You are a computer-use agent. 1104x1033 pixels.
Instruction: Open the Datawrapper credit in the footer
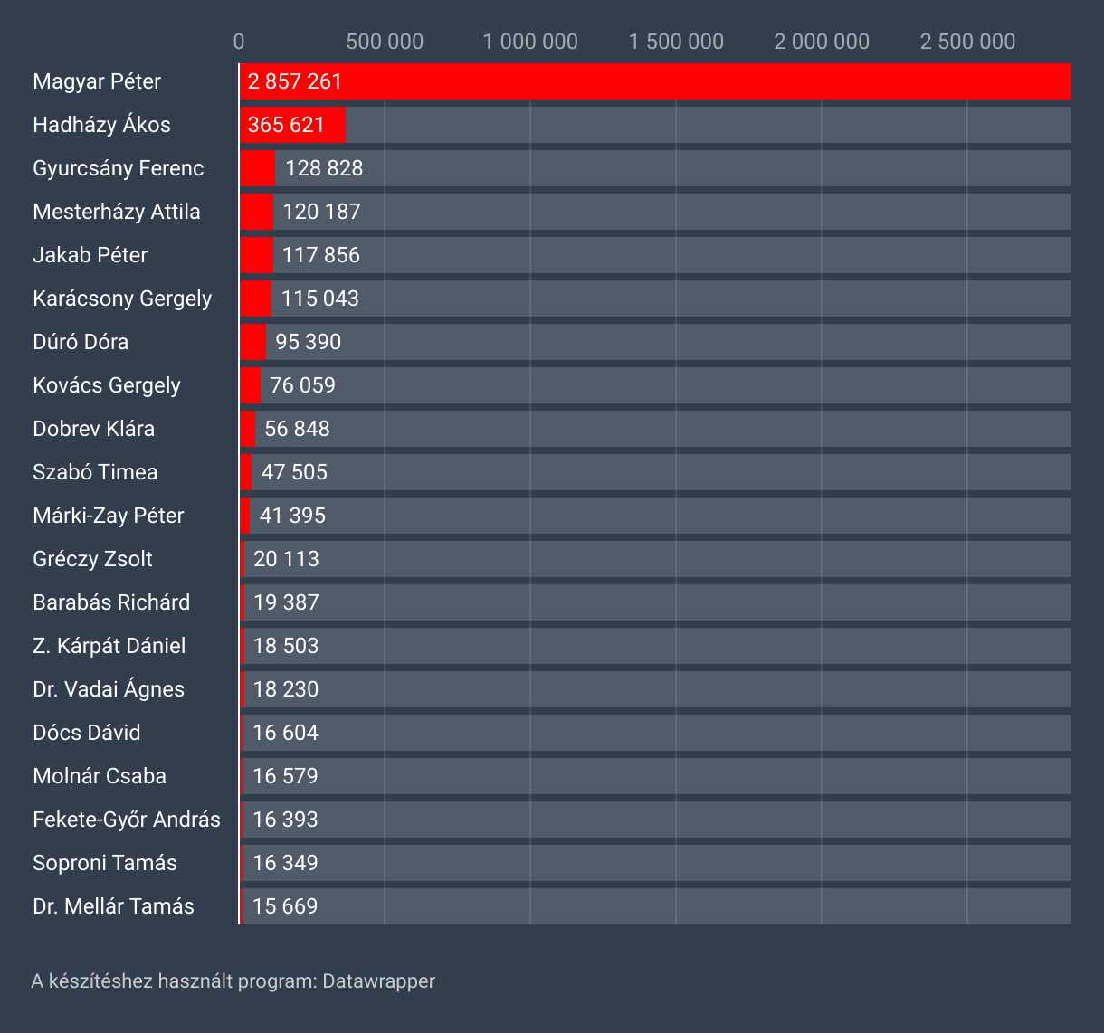pyautogui.click(x=378, y=981)
